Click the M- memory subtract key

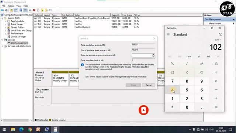click(199, 57)
